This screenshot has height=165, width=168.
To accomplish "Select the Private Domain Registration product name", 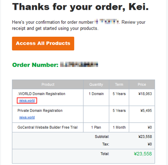I will coord(40,110).
